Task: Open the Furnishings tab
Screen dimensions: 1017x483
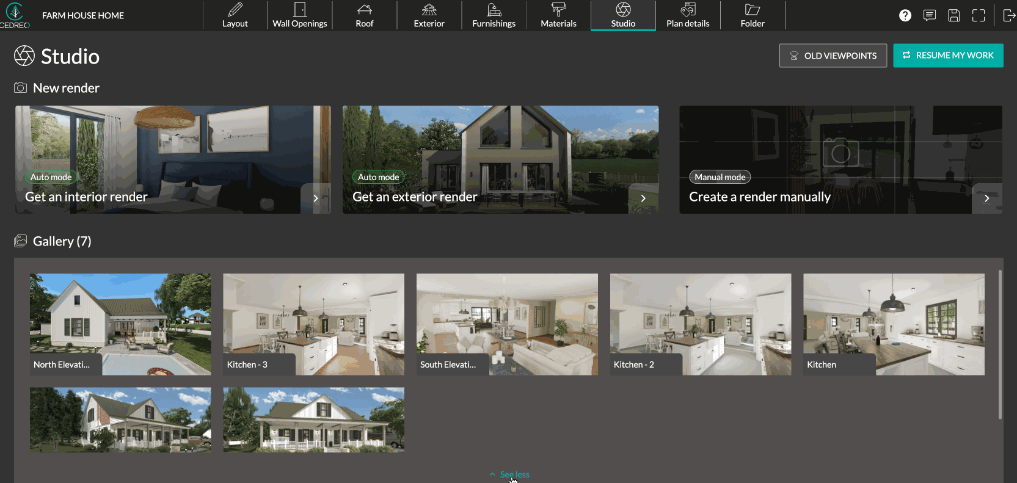Action: [x=494, y=15]
